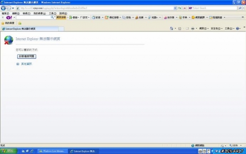Viewport: 246px width, 154px height.
Task: Click the browser Forward arrow button
Action: pos(9,8)
